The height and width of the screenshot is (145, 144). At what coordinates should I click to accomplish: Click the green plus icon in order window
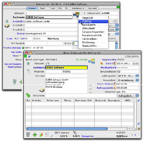point(35,135)
